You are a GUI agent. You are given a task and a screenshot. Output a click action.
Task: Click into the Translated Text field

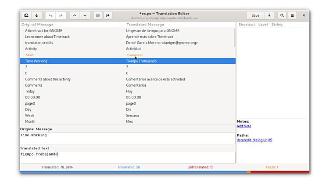pos(127,157)
